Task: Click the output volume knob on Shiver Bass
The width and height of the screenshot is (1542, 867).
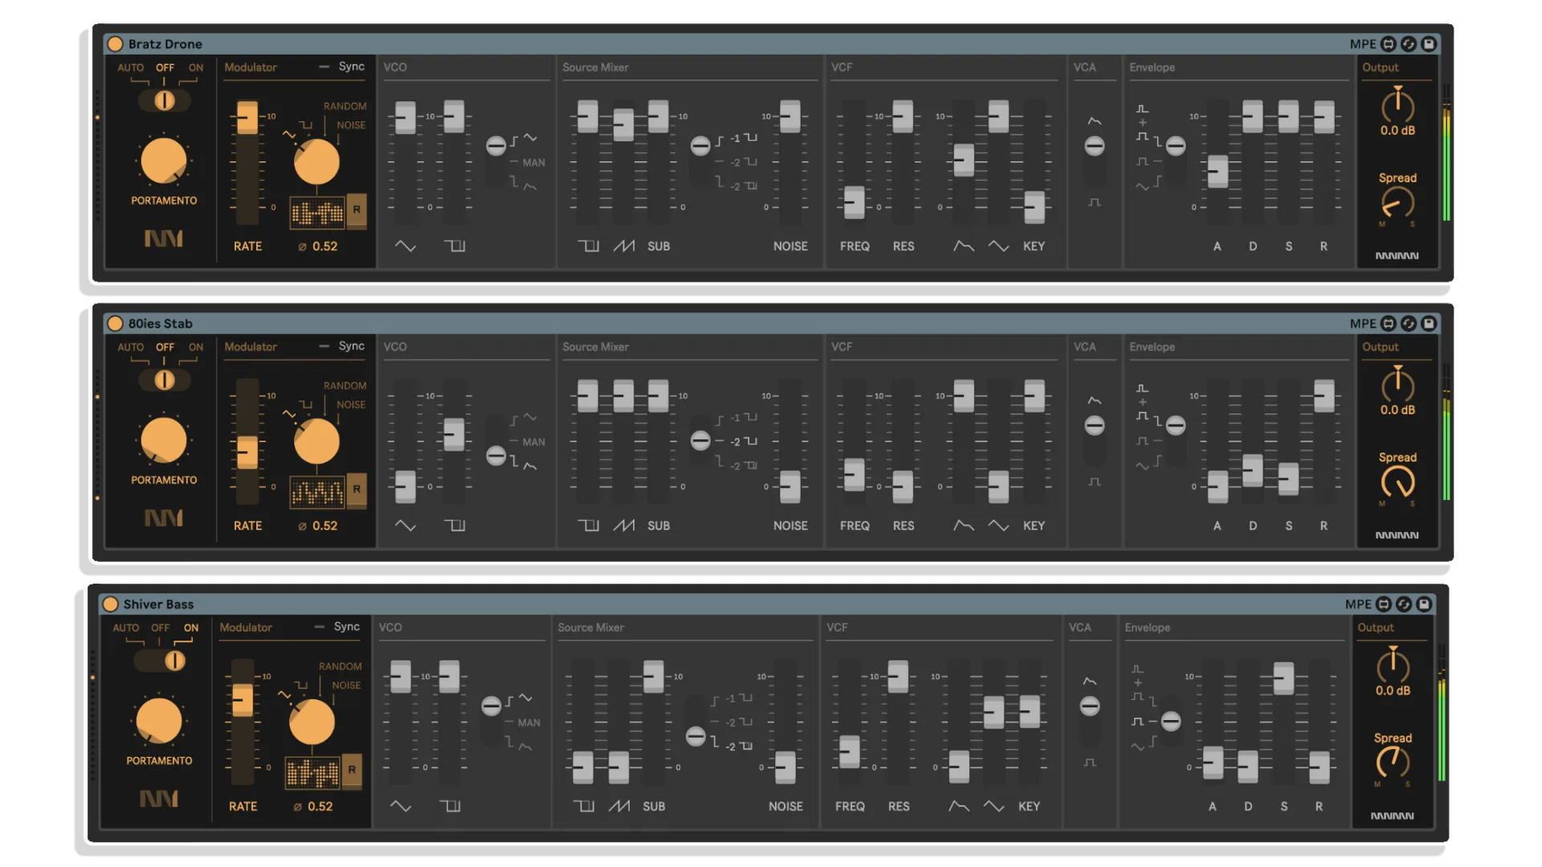Action: (1393, 666)
